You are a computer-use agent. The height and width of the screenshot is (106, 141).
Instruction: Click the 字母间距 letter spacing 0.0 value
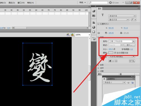pos(132,49)
